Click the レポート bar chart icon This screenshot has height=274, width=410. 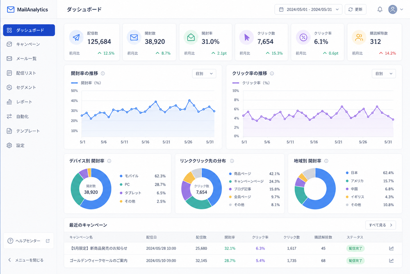9,102
